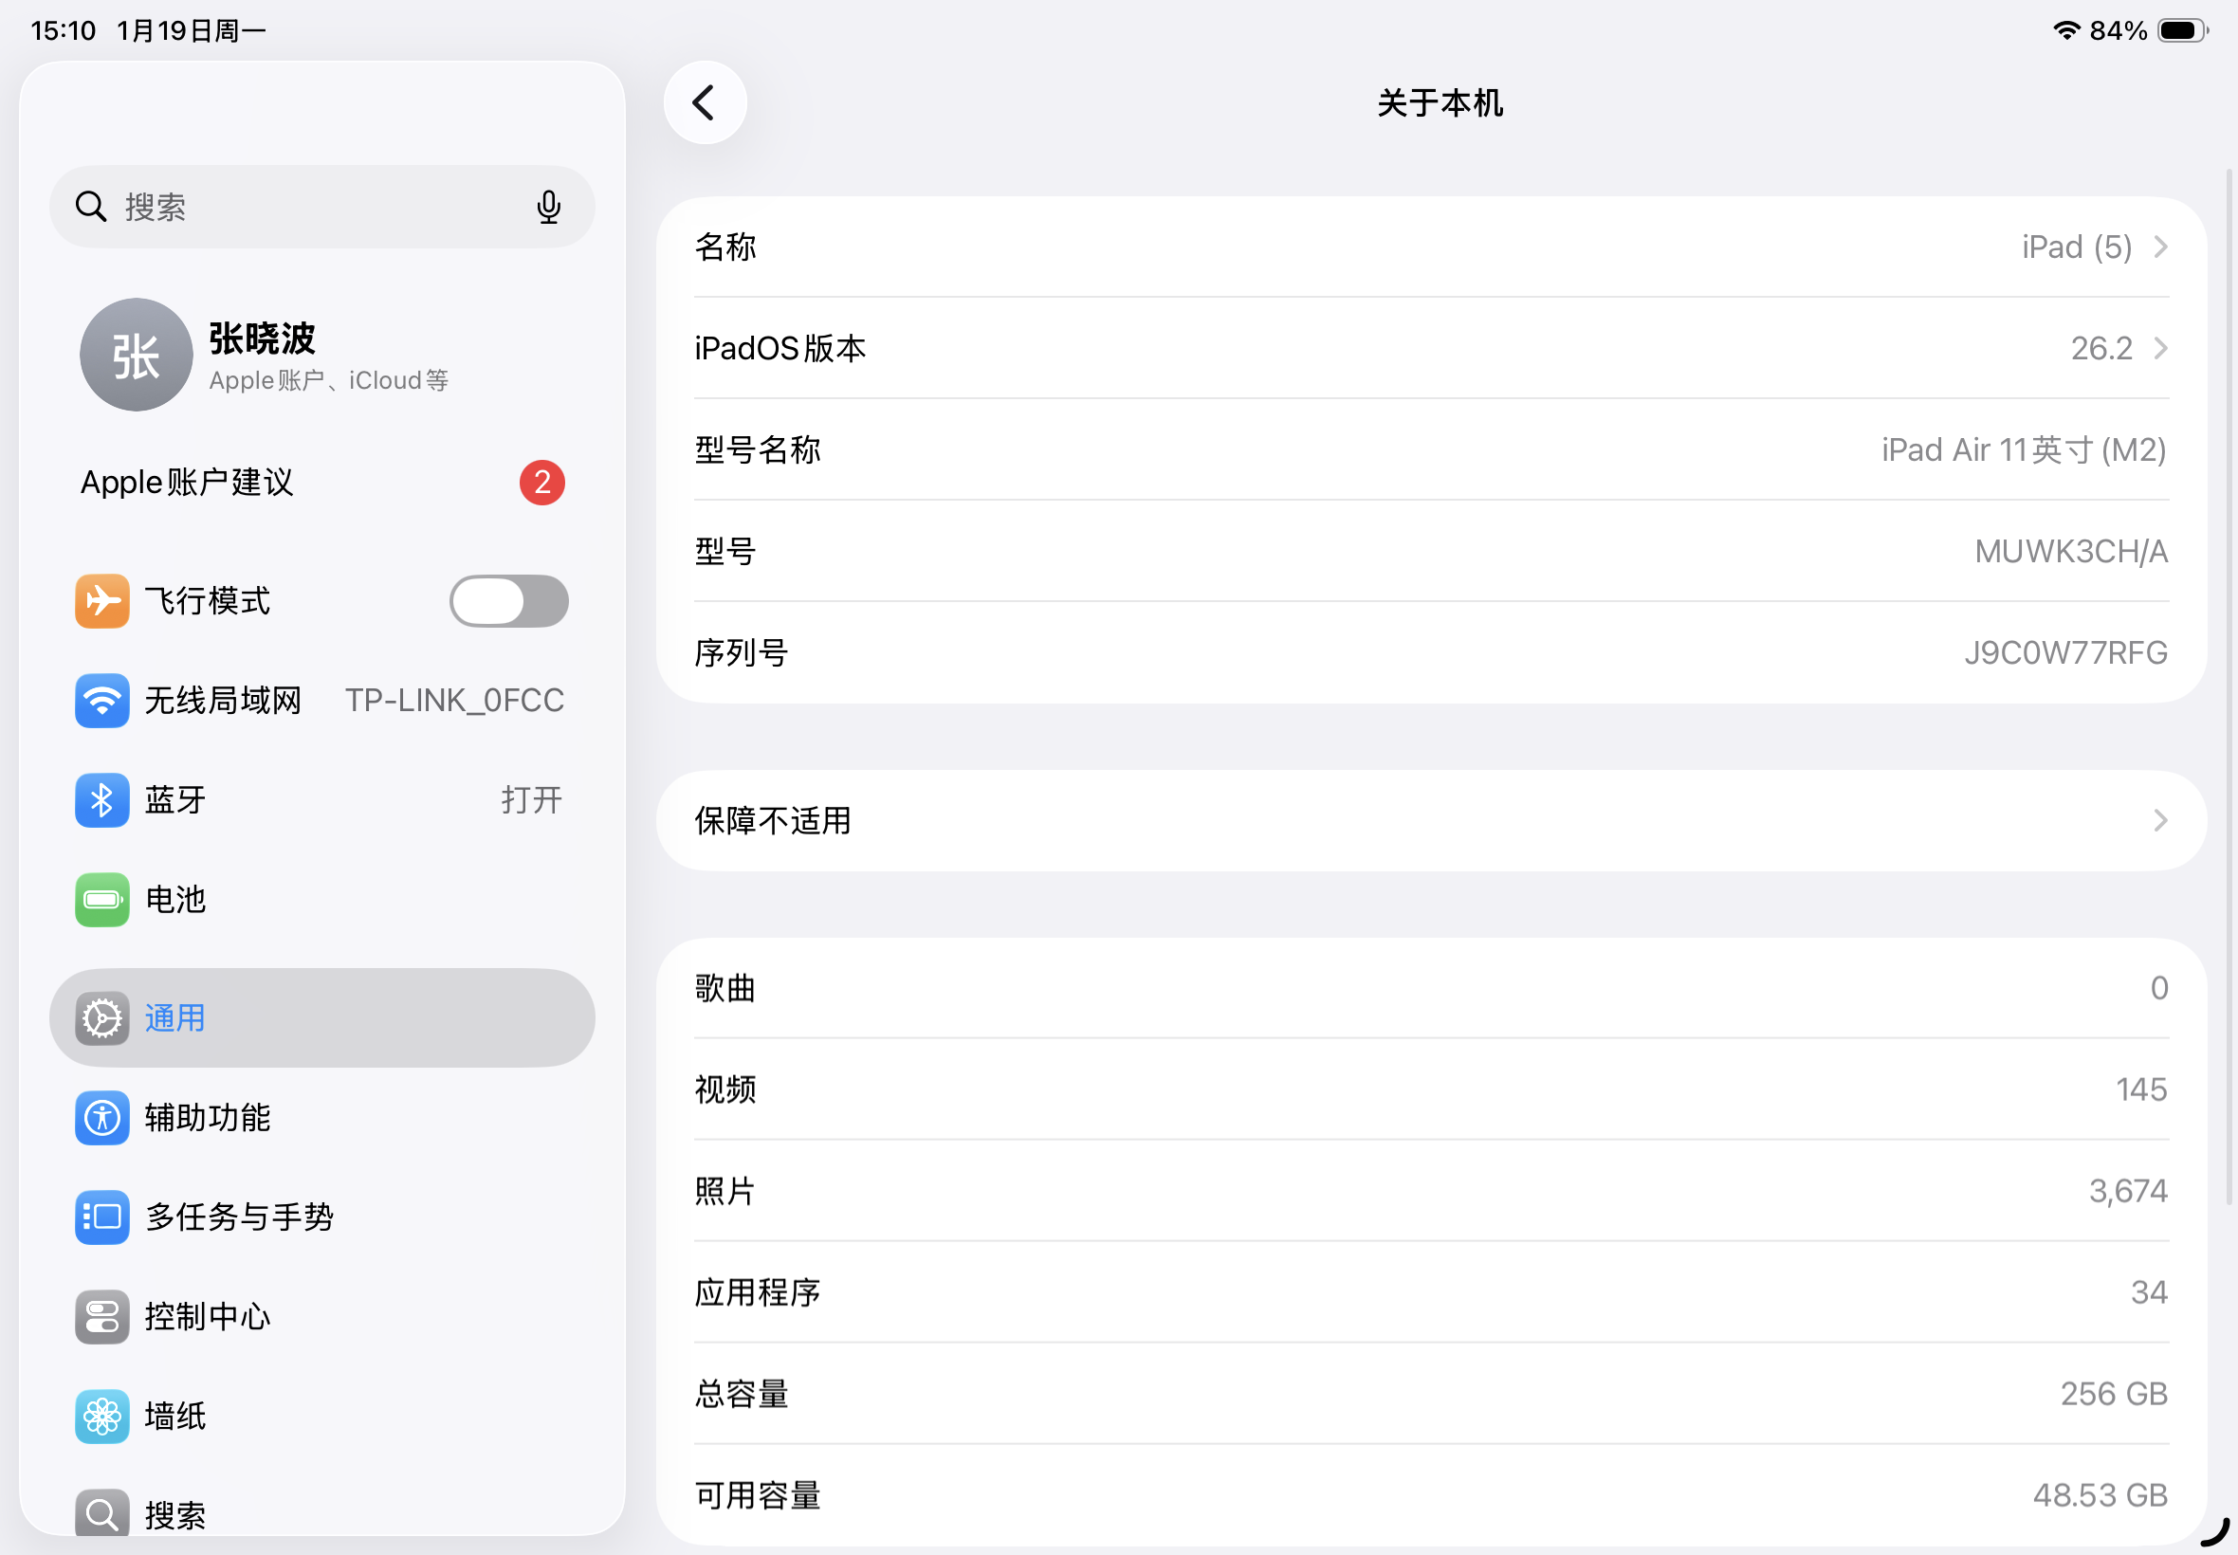Tap the 应用程序 count 34
Viewport: 2238px width, 1555px height.
point(2148,1293)
